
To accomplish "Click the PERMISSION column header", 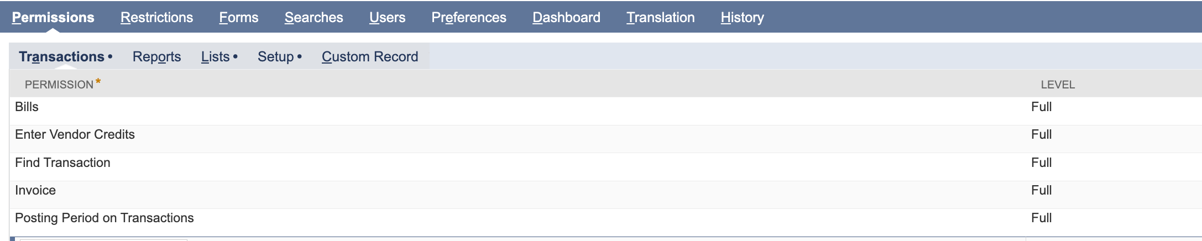I will point(59,85).
